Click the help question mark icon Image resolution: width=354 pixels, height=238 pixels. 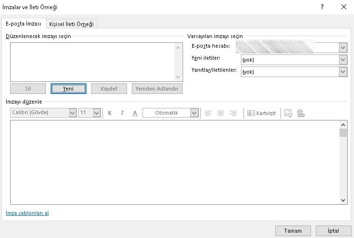322,7
